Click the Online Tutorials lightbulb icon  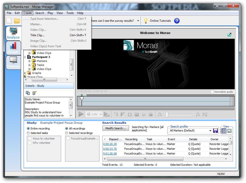pyautogui.click(x=146, y=21)
